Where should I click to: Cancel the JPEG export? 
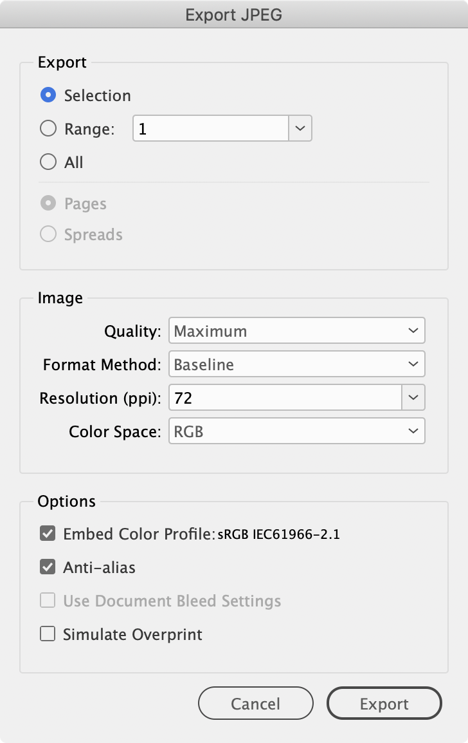pyautogui.click(x=255, y=703)
